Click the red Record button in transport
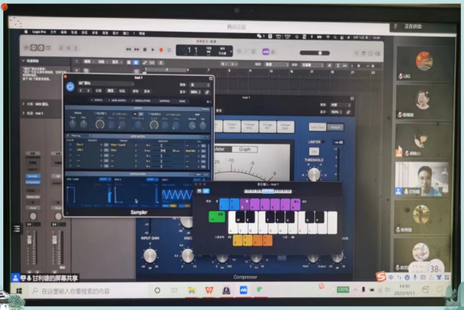Screen dimensions: 464x310 (161, 50)
